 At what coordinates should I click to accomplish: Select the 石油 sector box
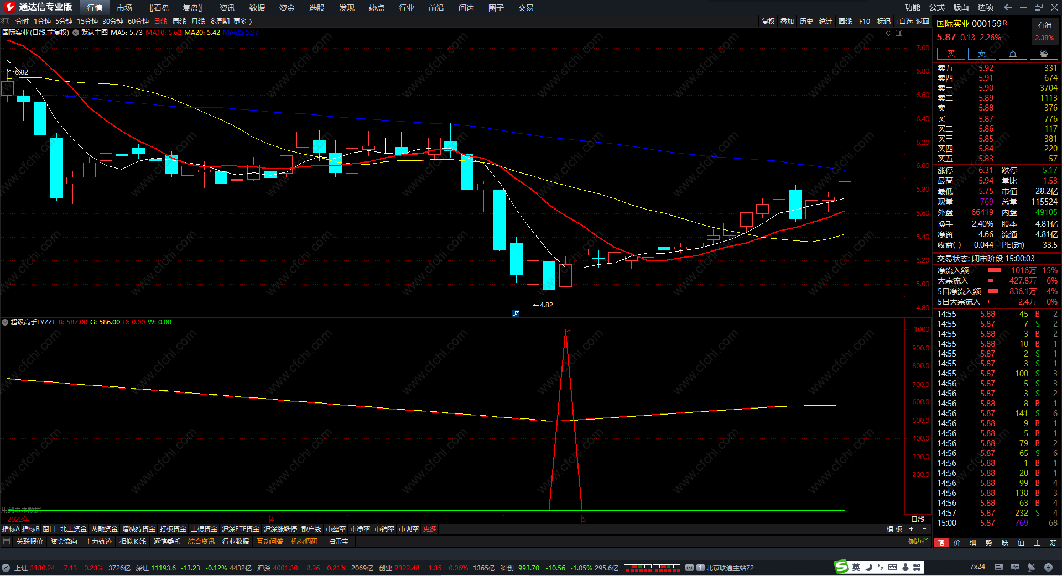tap(1045, 25)
